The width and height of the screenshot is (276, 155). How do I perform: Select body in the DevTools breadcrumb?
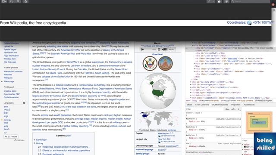(x=194, y=101)
